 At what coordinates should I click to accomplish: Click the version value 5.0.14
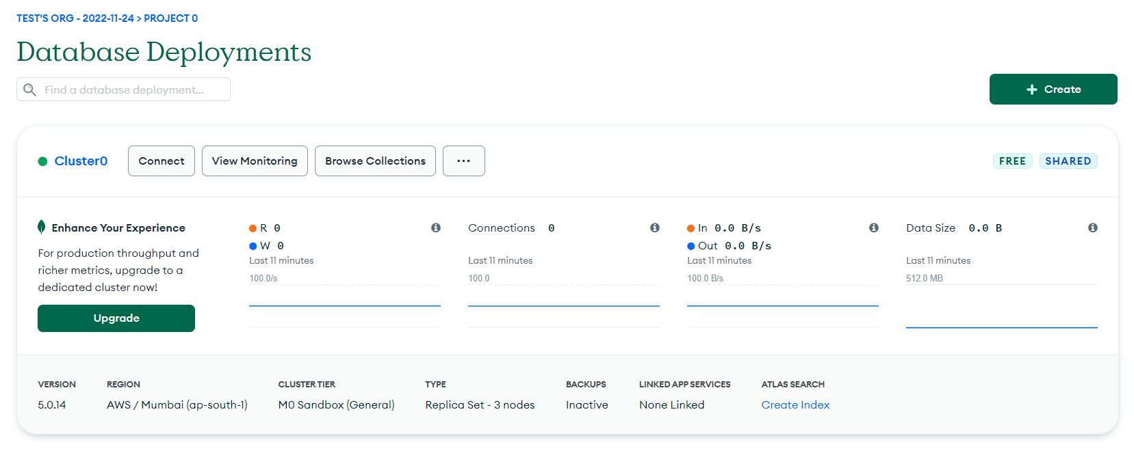(52, 404)
